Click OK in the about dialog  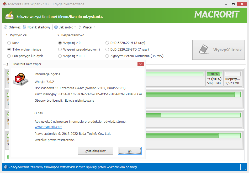click(x=130, y=151)
